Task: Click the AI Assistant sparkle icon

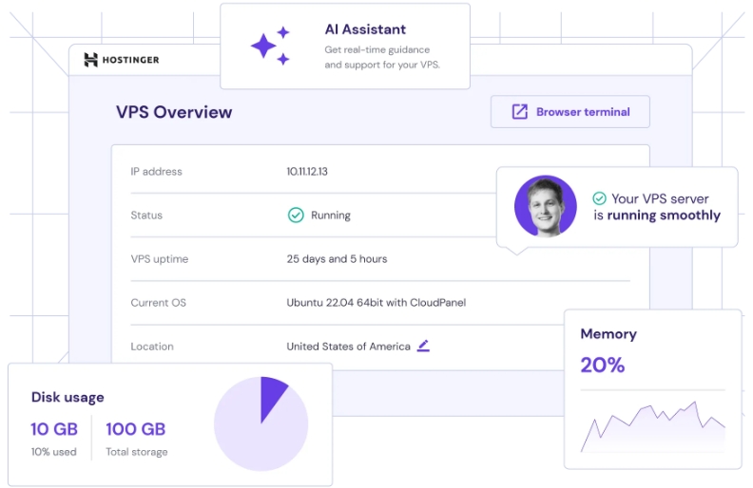Action: tap(269, 46)
